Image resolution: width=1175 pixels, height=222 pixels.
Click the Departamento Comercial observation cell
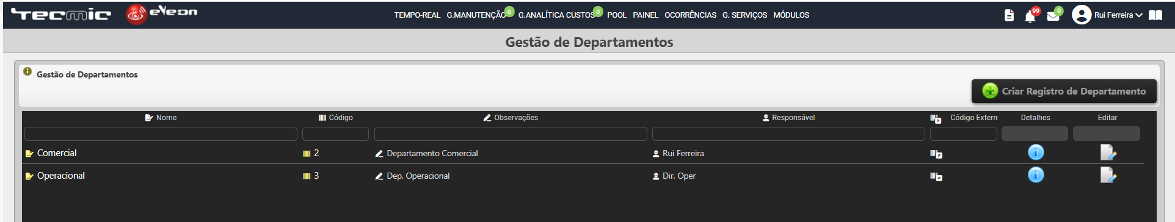pyautogui.click(x=432, y=154)
